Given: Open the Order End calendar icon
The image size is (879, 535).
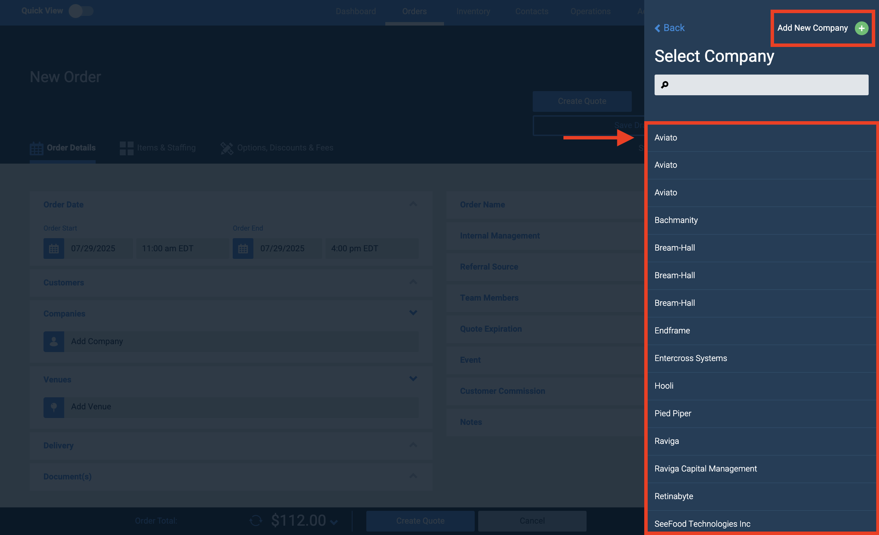Looking at the screenshot, I should (243, 248).
